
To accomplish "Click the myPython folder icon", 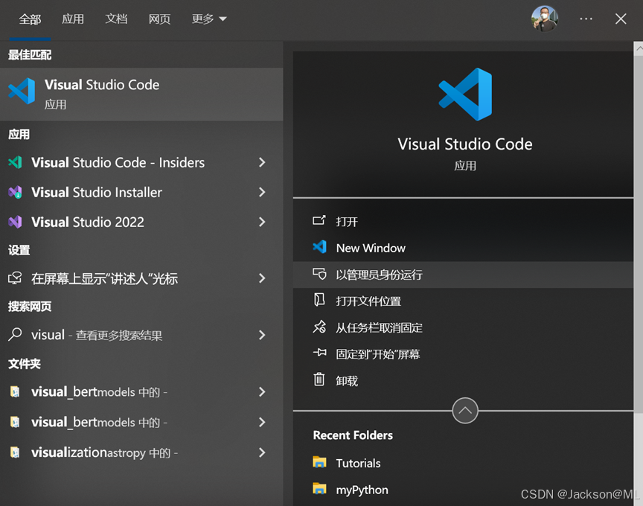I will click(x=319, y=488).
